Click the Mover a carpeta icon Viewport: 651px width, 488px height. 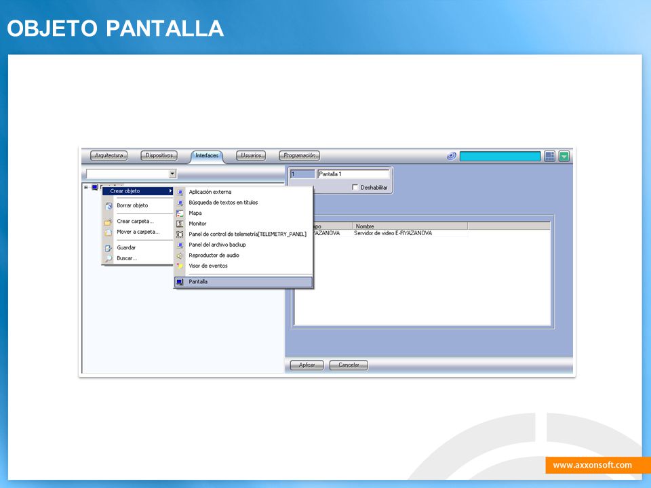coord(108,232)
